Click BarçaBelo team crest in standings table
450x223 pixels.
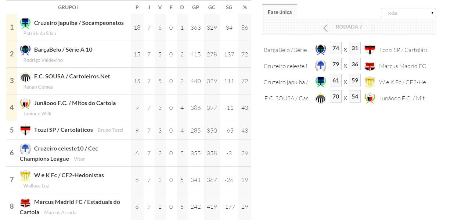pyautogui.click(x=25, y=50)
